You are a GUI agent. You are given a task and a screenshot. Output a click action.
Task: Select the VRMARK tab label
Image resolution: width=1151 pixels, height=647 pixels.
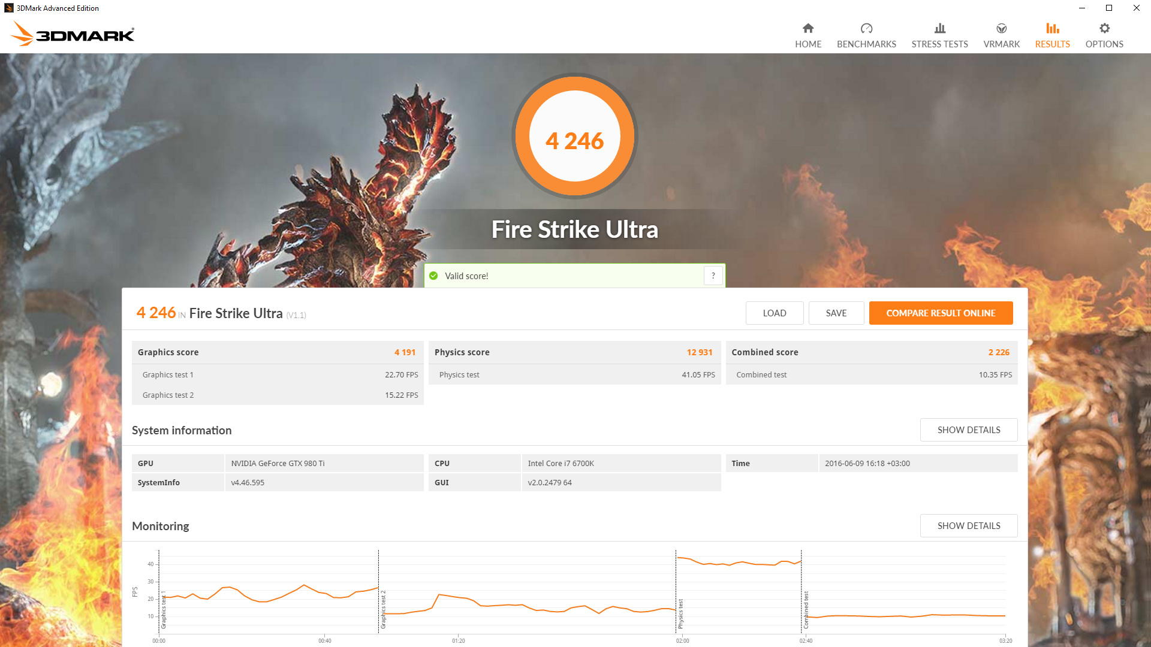(1001, 44)
